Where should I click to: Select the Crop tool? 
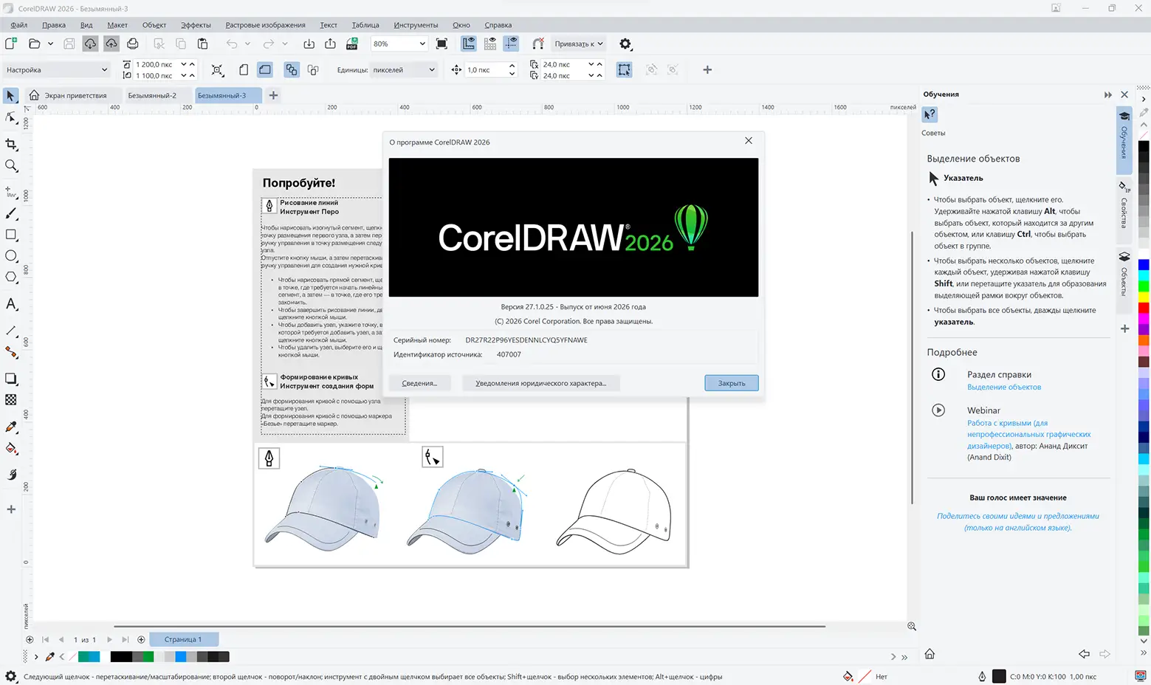(x=11, y=145)
